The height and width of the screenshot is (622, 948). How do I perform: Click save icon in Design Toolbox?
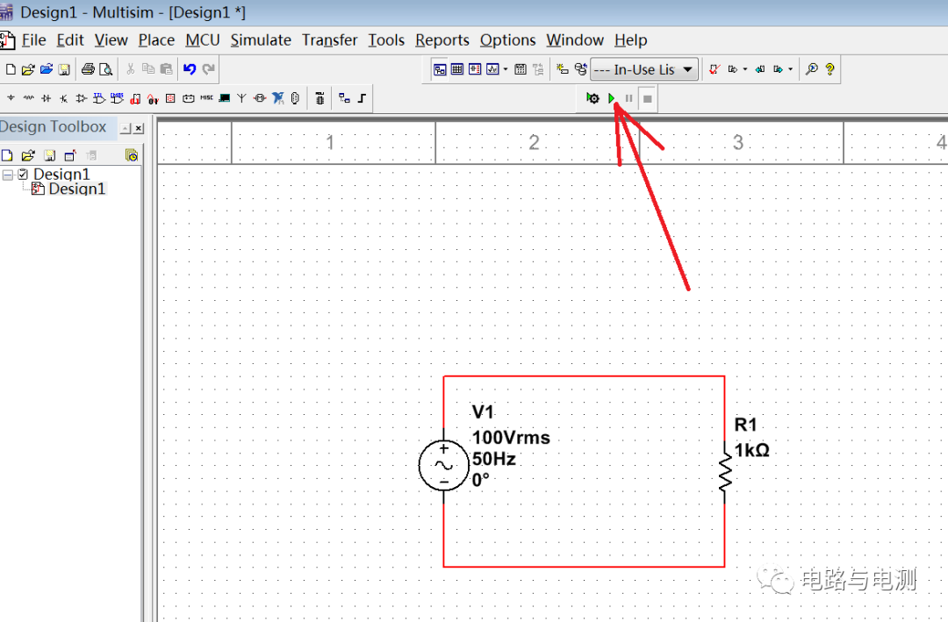pos(49,155)
